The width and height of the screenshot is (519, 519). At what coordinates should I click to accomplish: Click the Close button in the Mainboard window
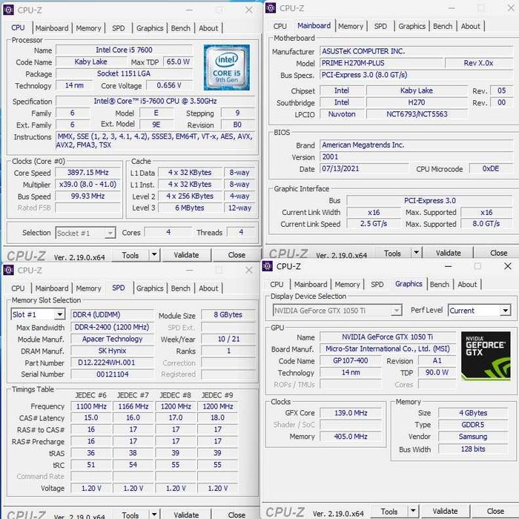tap(498, 253)
